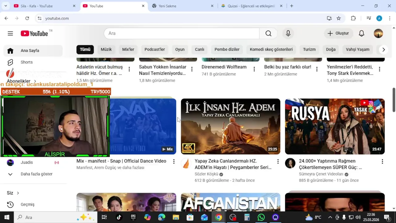This screenshot has height=223, width=396.
Task: Open TikTok from the taskbar
Action: pyautogui.click(x=119, y=217)
